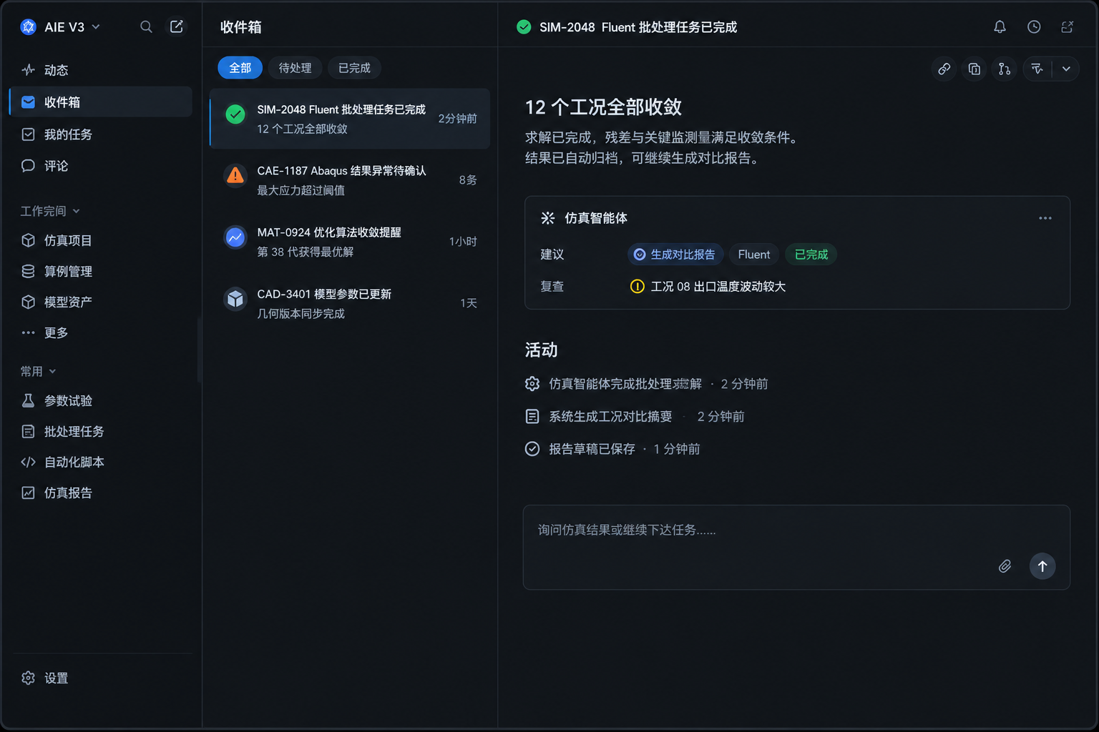Click the green check icon of SIM-2048 message
This screenshot has width=1099, height=732.
pyautogui.click(x=235, y=114)
